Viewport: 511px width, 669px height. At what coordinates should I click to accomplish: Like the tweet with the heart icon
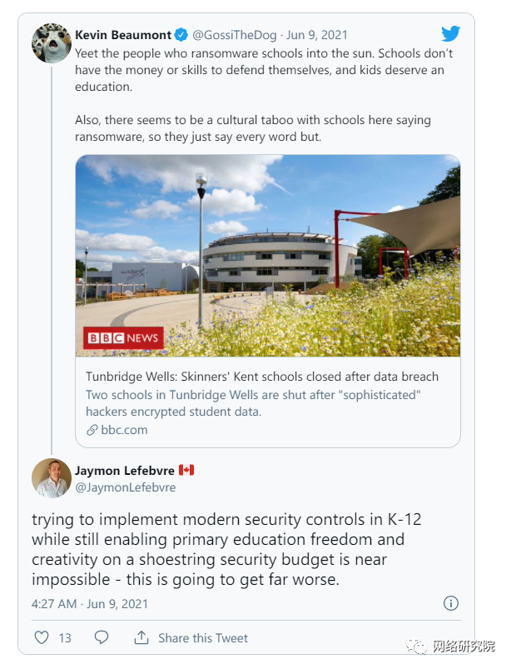[42, 637]
